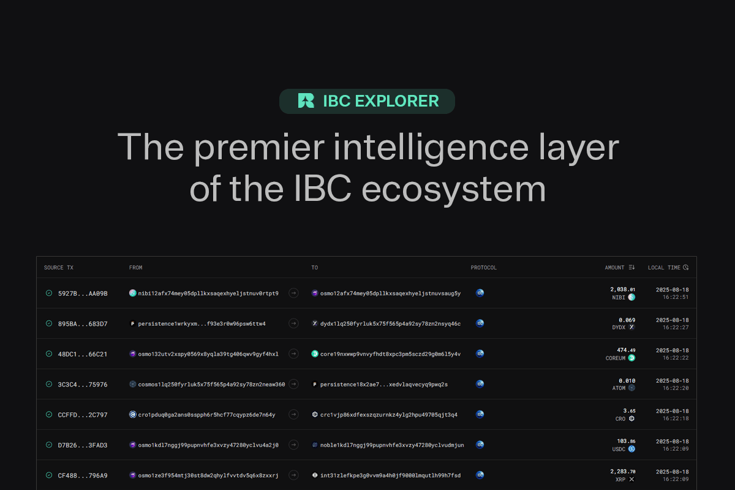Click the success check icon for 895BA...683D7
The height and width of the screenshot is (490, 735).
click(49, 323)
